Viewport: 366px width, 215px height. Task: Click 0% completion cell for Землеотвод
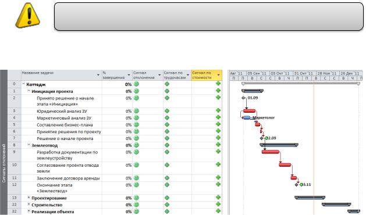click(117, 145)
